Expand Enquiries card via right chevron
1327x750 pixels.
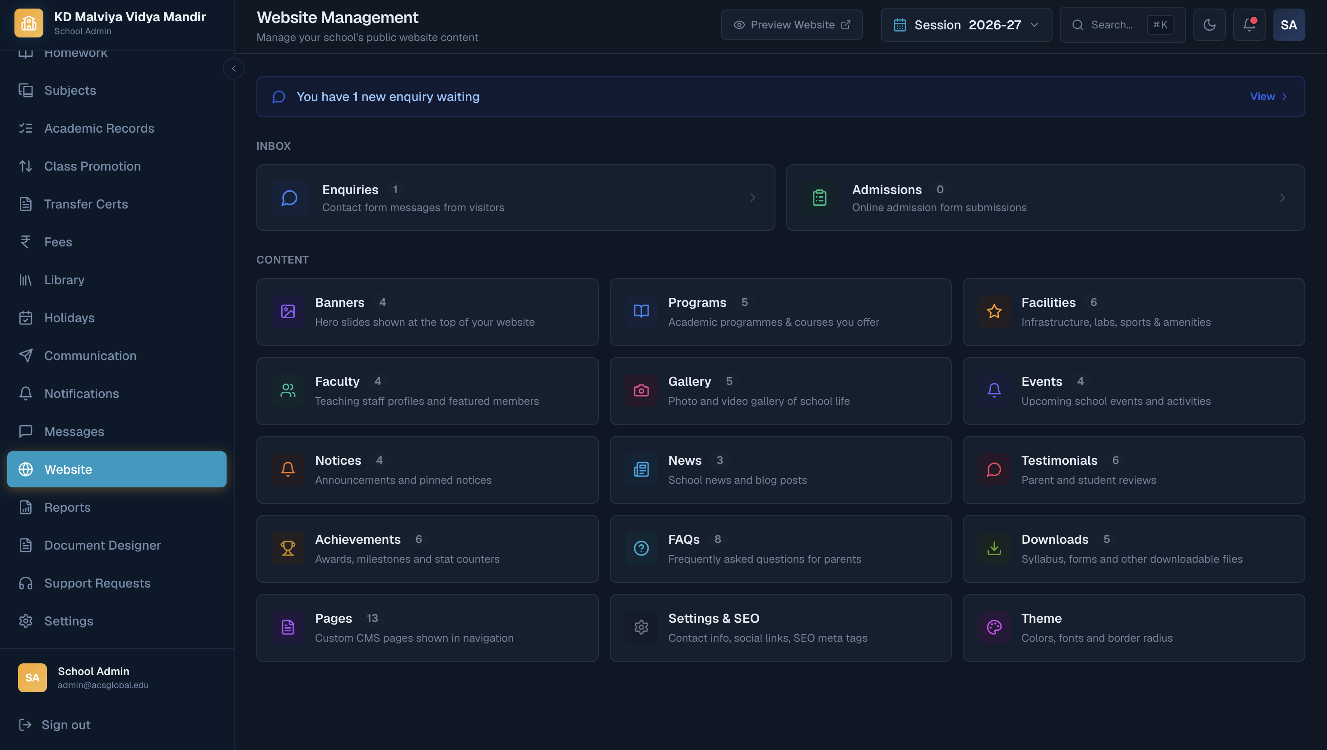[752, 198]
